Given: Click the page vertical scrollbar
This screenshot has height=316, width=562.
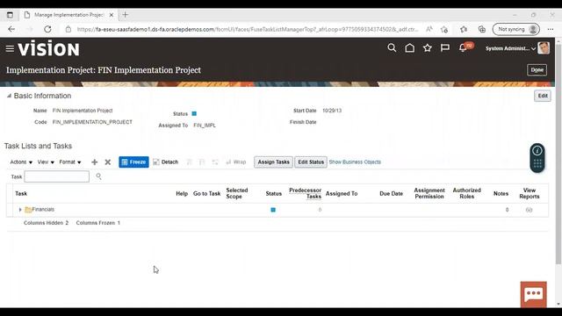Looking at the screenshot, I should (558, 154).
